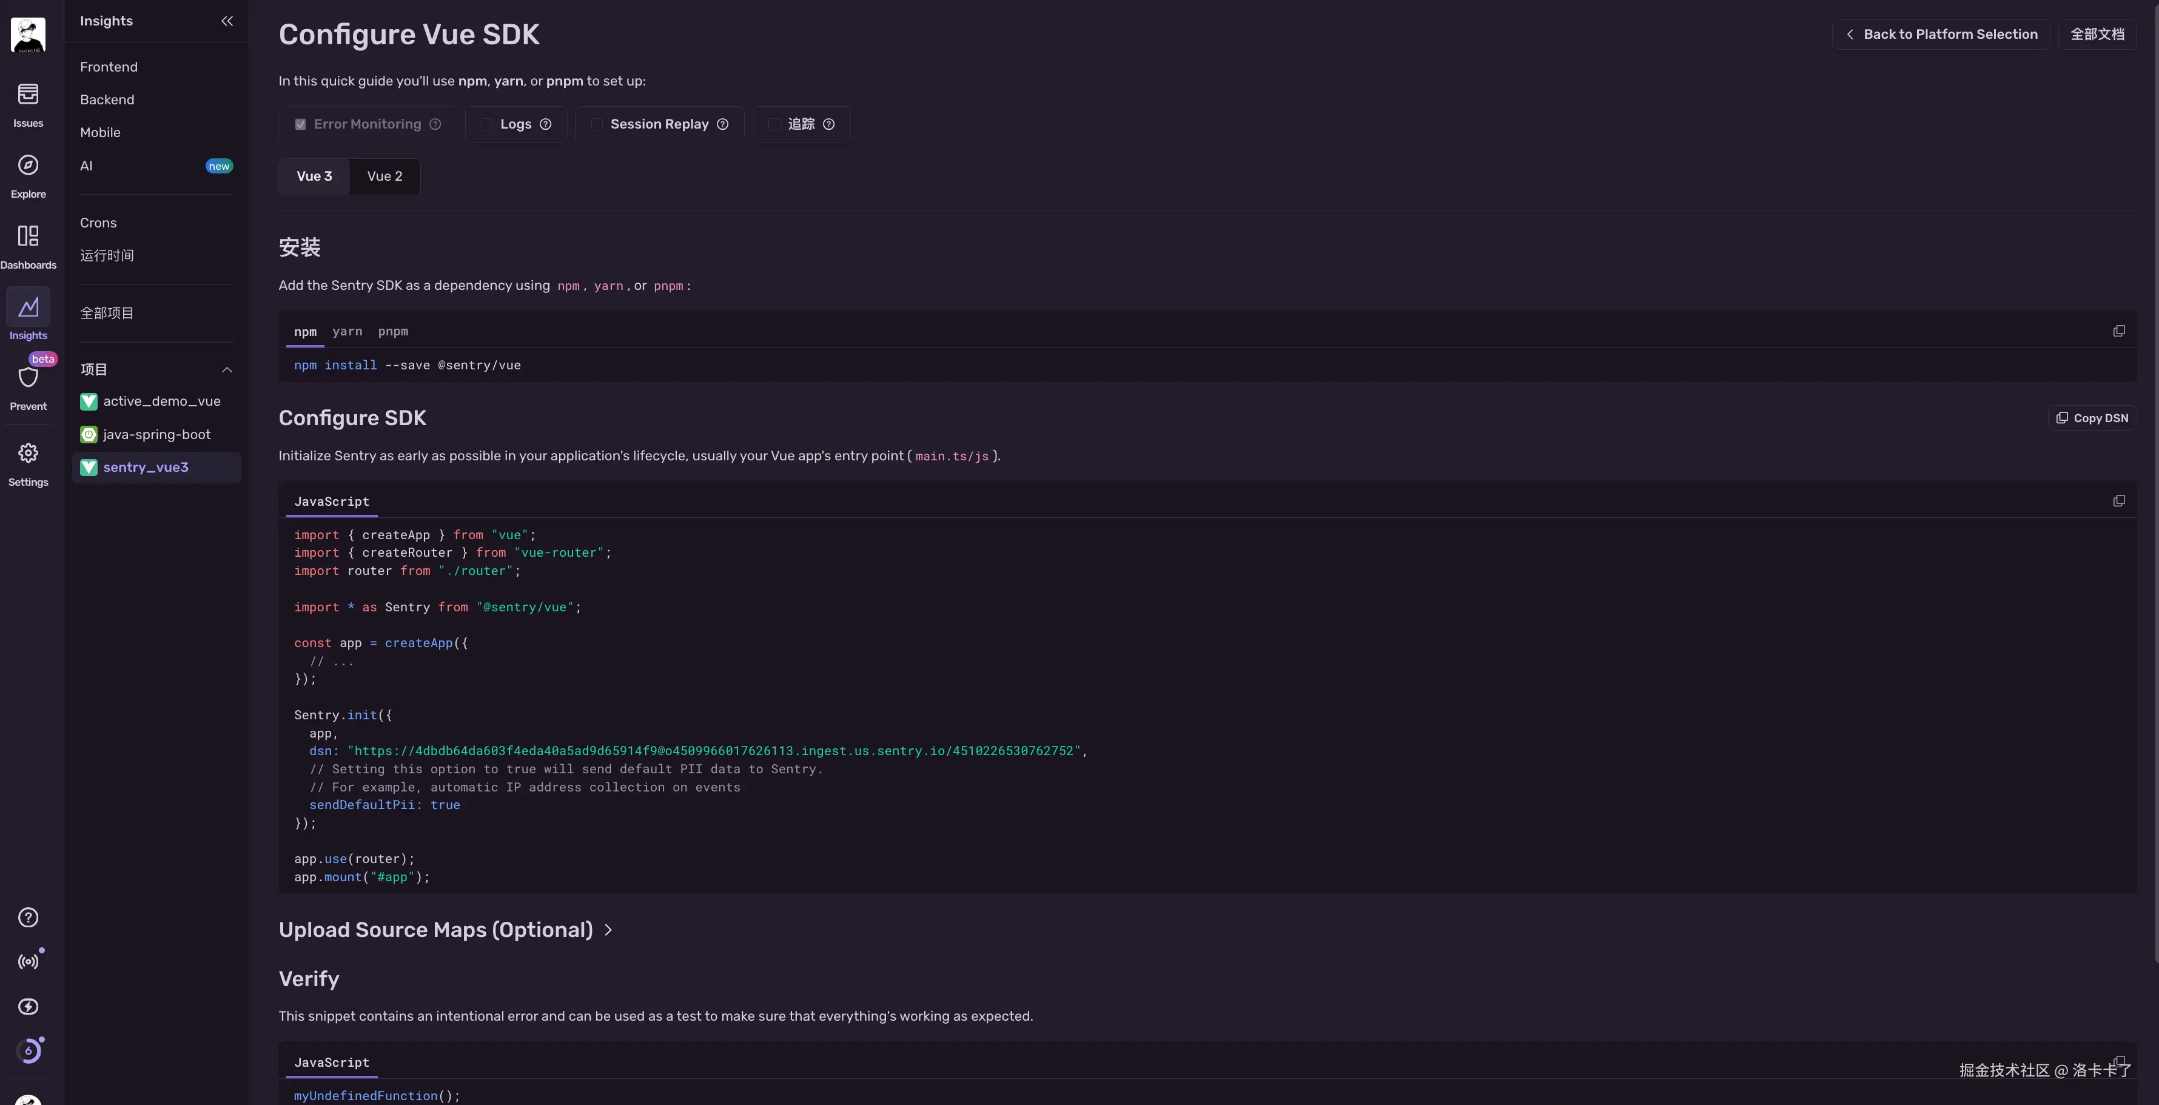Select the yarn install tab

pyautogui.click(x=347, y=331)
